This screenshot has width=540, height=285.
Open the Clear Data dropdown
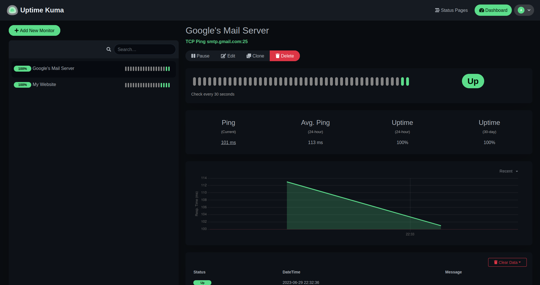[x=507, y=262]
